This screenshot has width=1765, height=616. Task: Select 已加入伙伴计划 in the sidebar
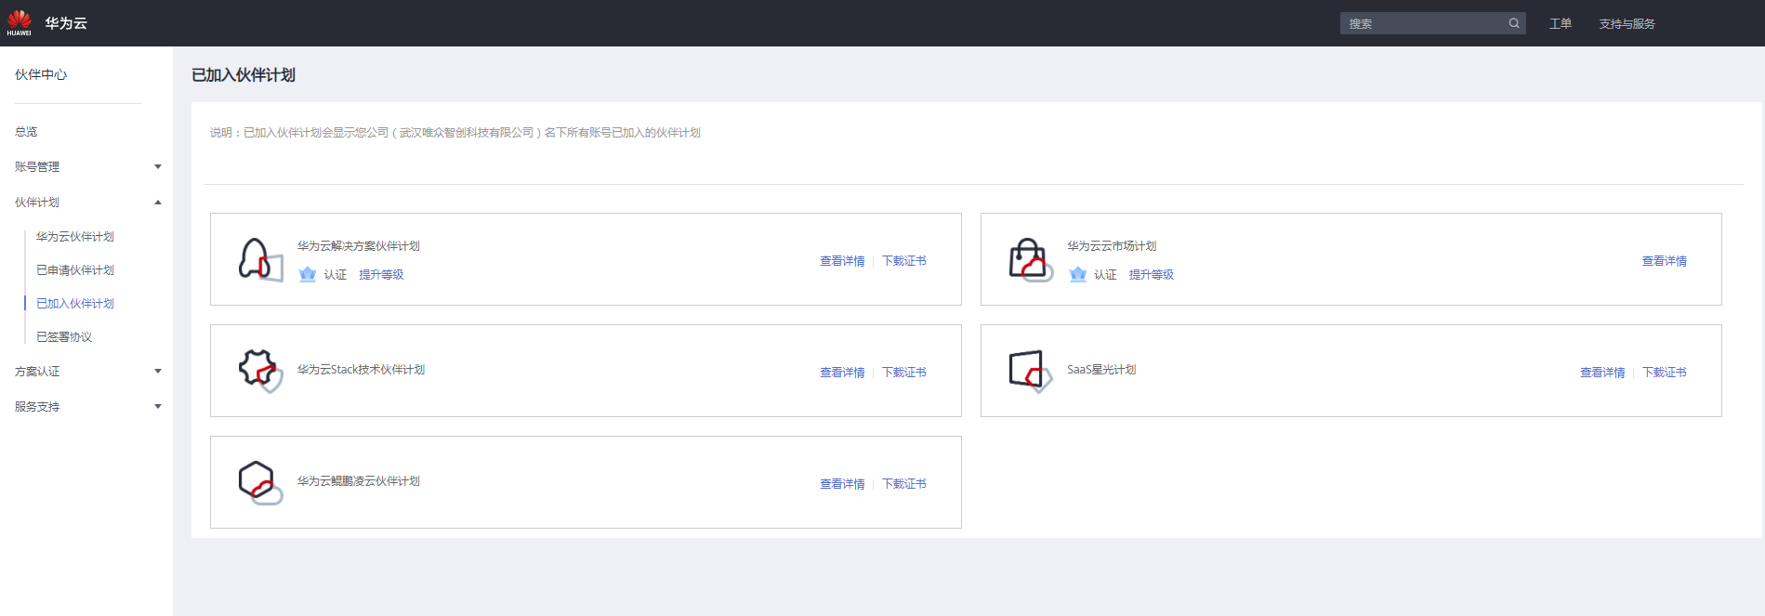pyautogui.click(x=75, y=304)
